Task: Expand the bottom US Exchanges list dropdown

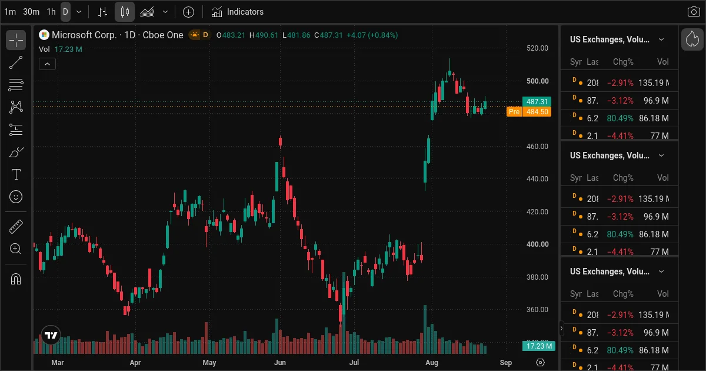Action: [x=661, y=271]
